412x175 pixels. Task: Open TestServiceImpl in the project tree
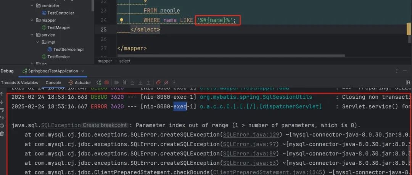tap(68, 50)
